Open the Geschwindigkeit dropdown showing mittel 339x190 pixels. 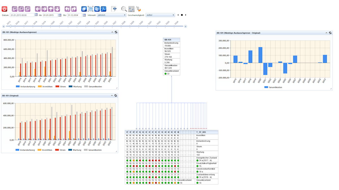pyautogui.click(x=160, y=15)
